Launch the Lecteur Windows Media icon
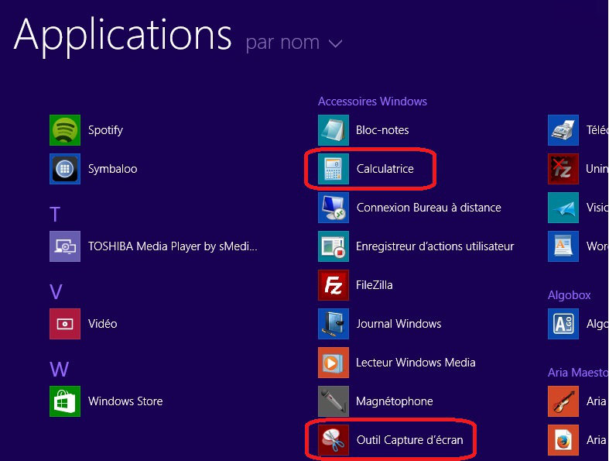609x461 pixels. pyautogui.click(x=334, y=363)
